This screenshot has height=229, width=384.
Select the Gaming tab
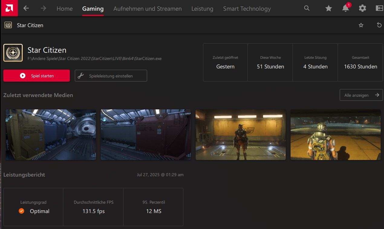tap(93, 9)
